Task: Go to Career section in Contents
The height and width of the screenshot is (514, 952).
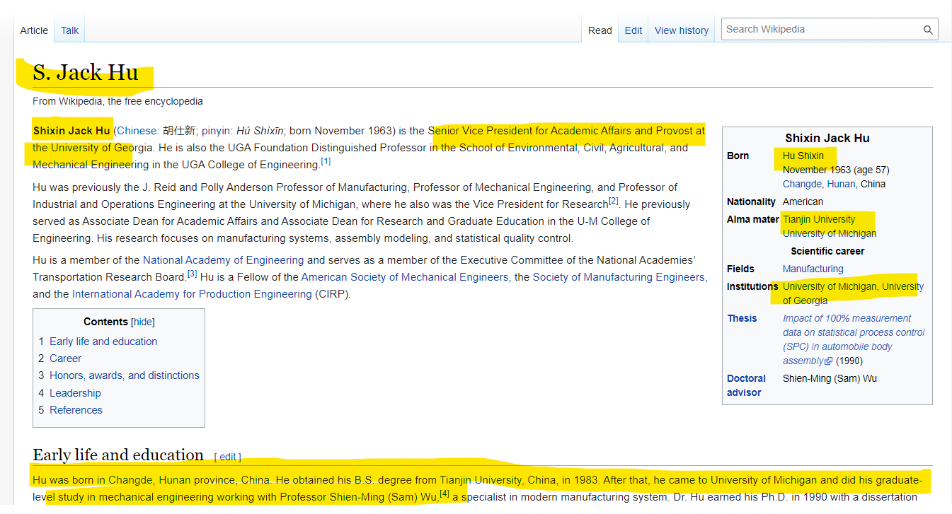Action: 65,358
